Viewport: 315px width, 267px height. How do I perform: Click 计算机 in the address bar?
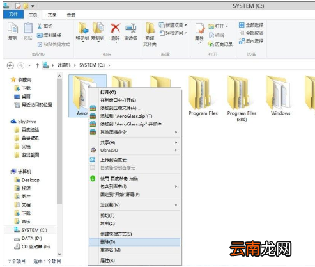click(x=64, y=65)
